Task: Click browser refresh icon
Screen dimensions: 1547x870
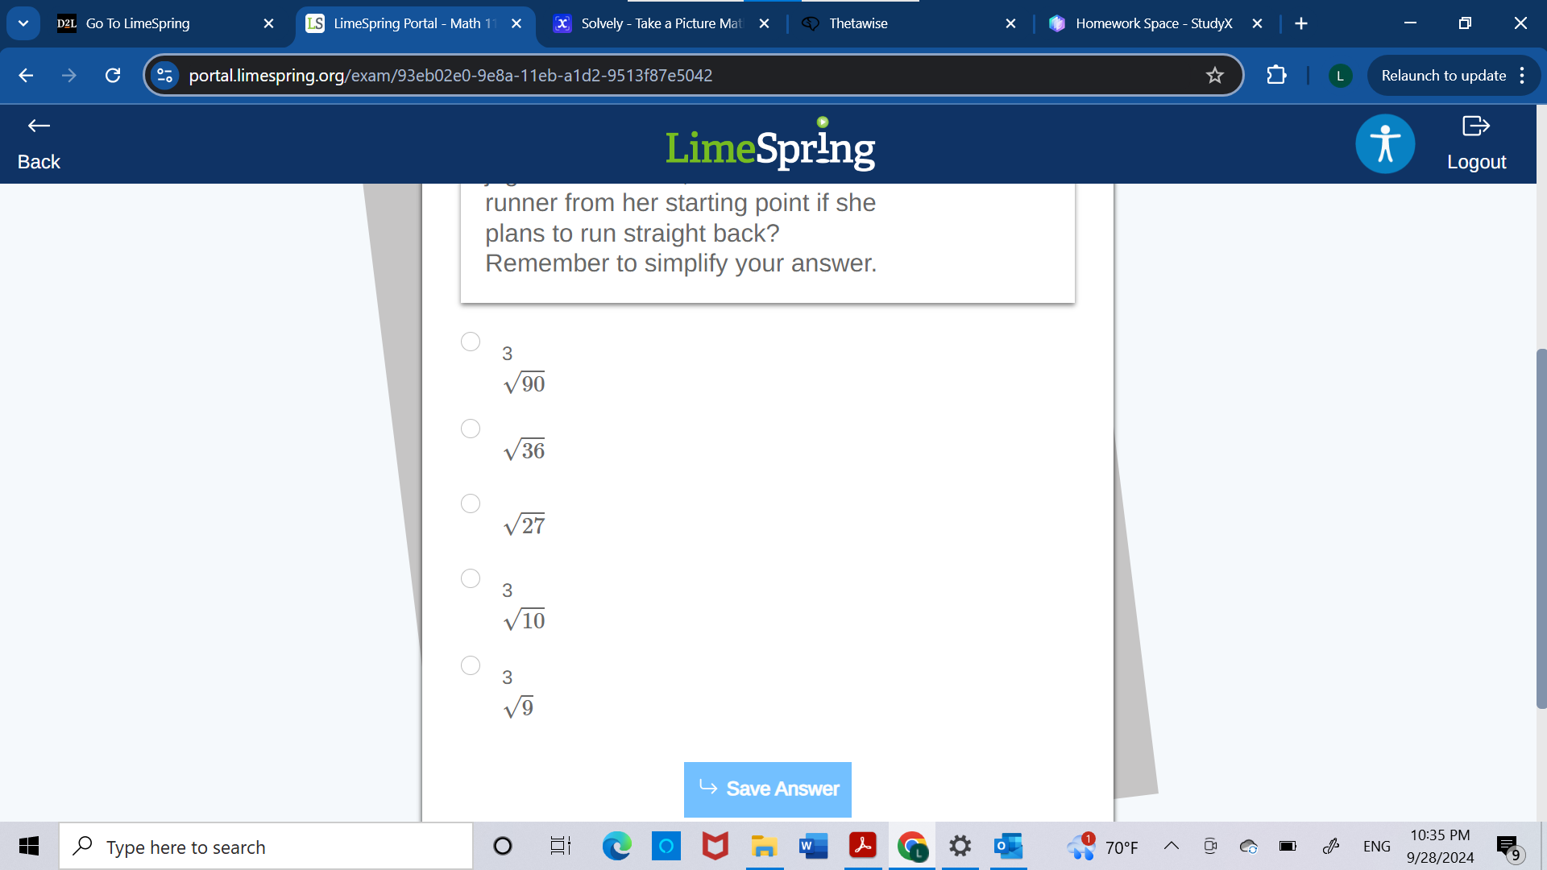Action: tap(114, 76)
